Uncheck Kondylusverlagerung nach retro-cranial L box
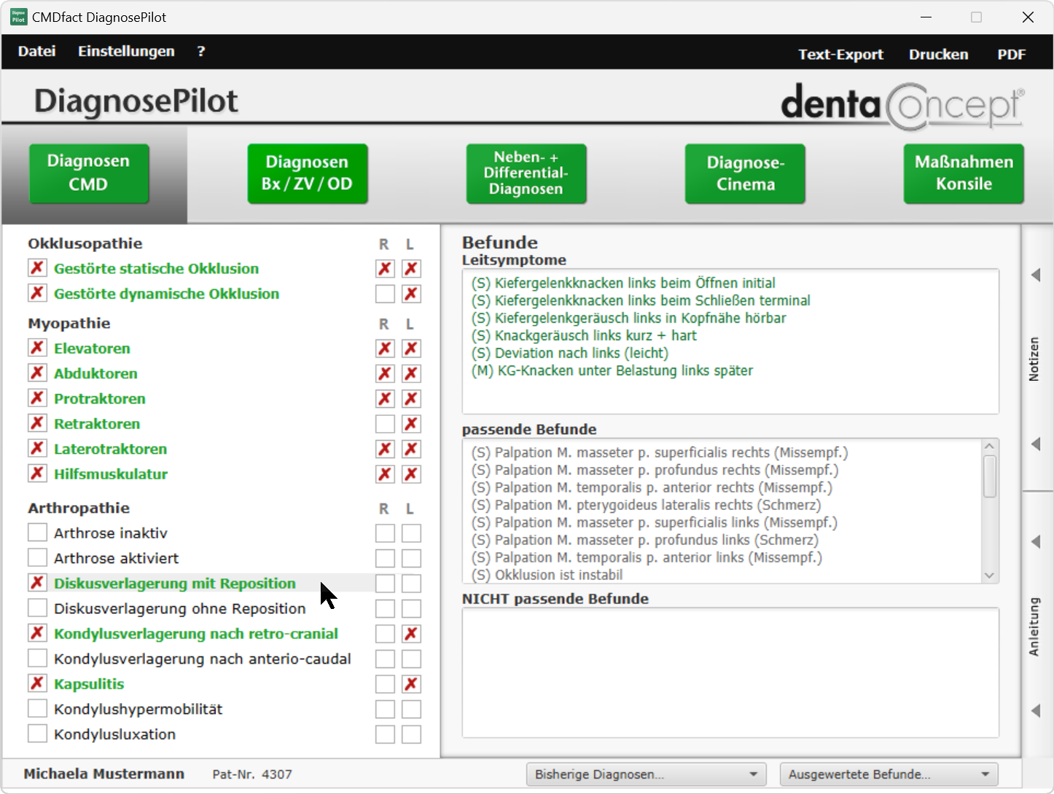1054x794 pixels. tap(411, 634)
